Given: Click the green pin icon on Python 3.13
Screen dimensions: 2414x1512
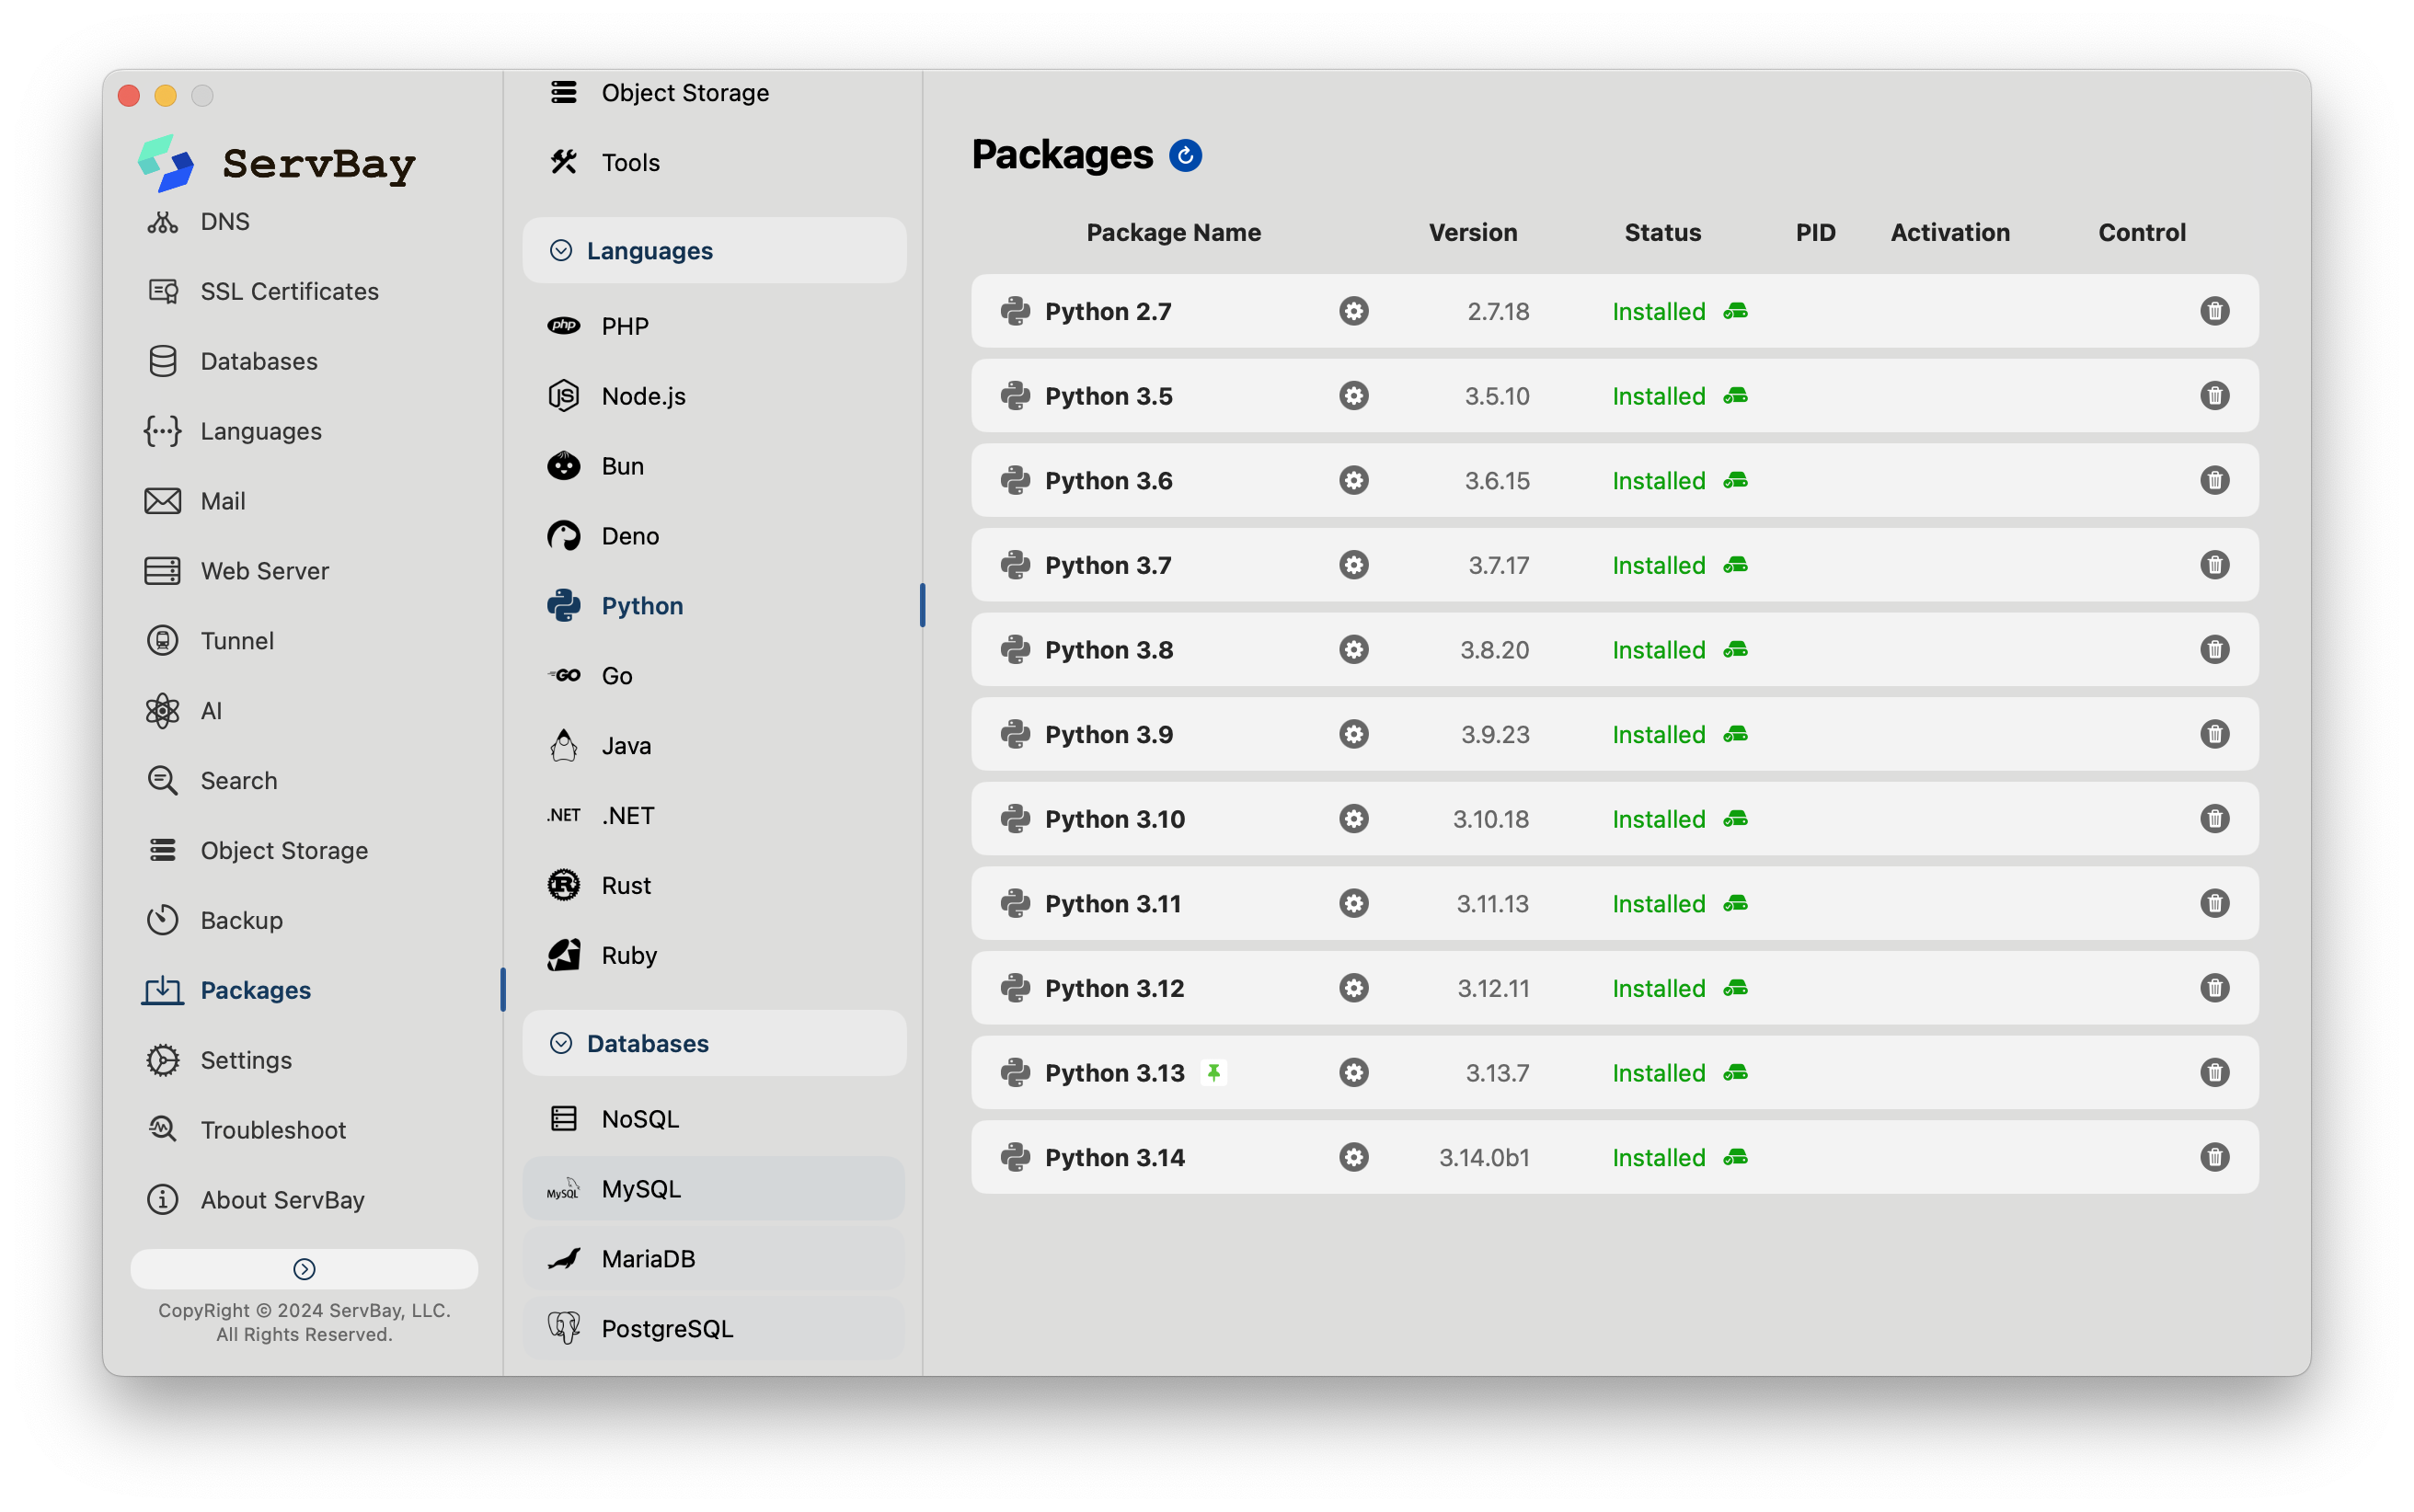Looking at the screenshot, I should pyautogui.click(x=1213, y=1073).
